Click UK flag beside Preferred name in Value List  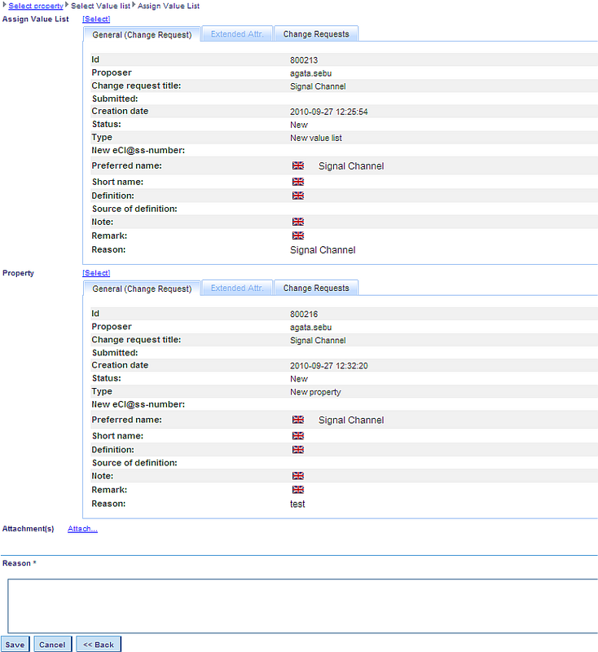coord(297,165)
